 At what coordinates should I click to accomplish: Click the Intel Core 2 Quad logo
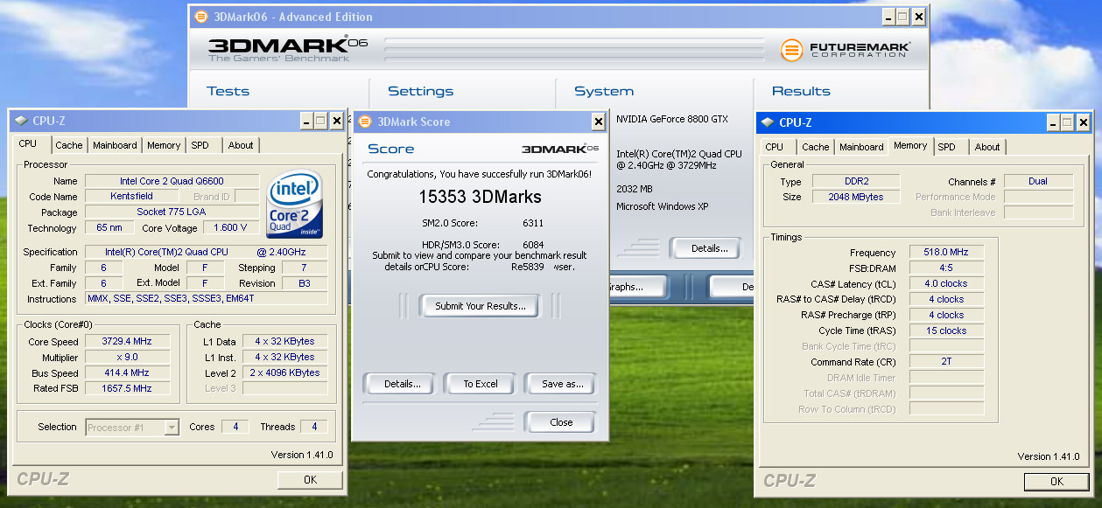tap(296, 205)
